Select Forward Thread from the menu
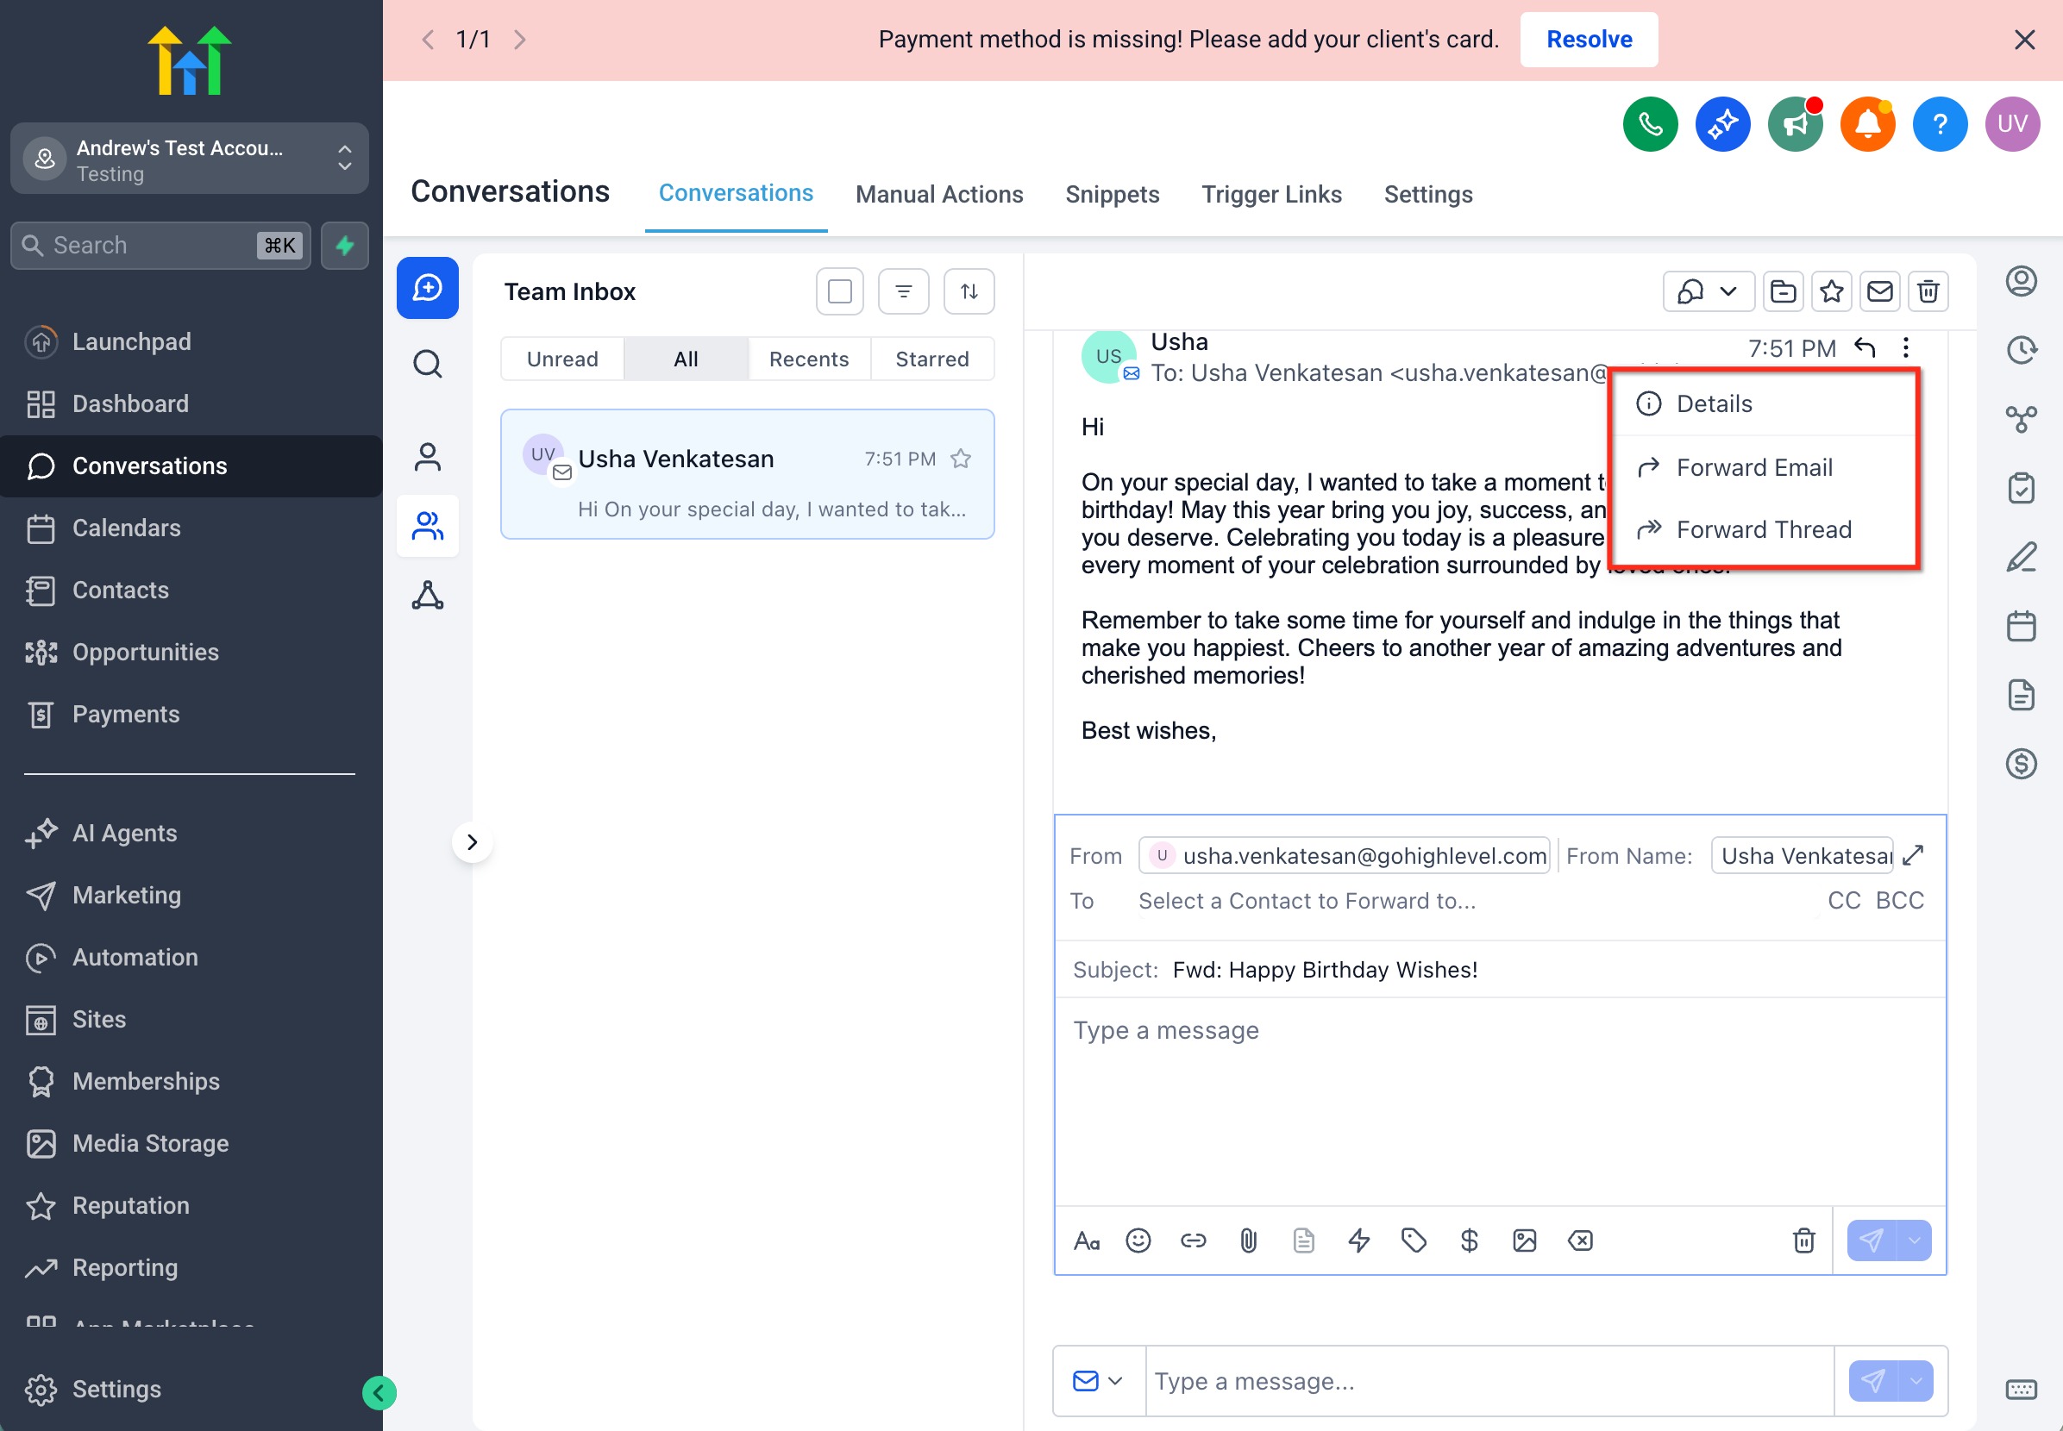The image size is (2063, 1431). [1763, 529]
